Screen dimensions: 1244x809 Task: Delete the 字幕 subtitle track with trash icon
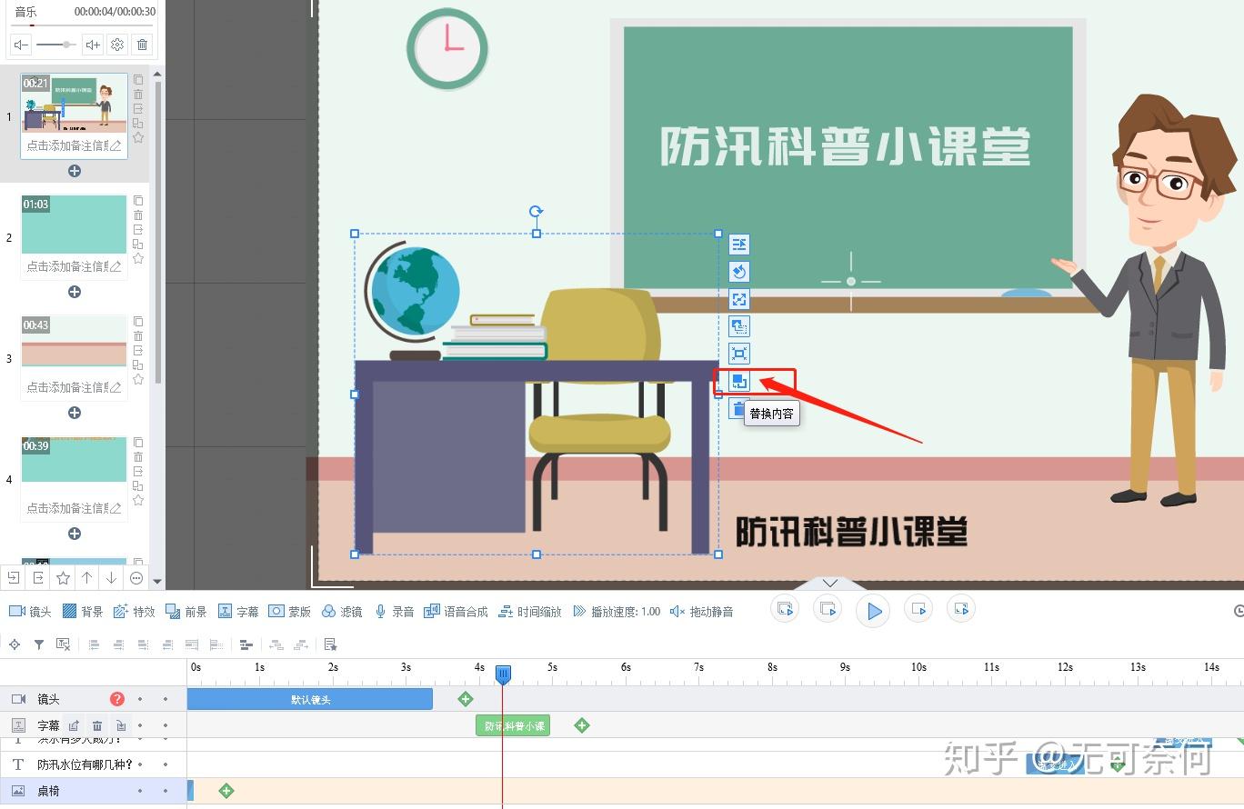[x=97, y=725]
